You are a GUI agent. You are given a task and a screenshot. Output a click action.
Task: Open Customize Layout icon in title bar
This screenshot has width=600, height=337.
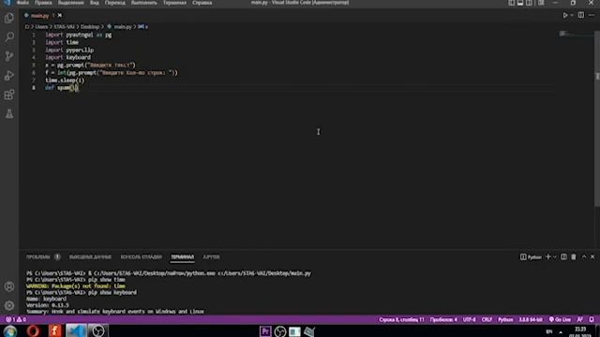coord(541,3)
